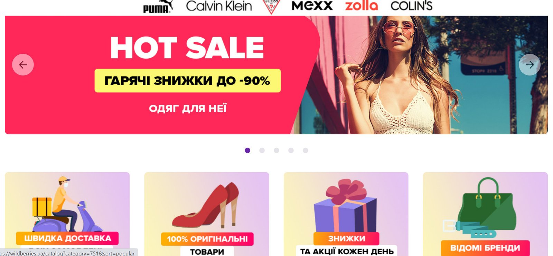Select the second carousel dot
Screen dimensions: 553x256
[x=262, y=151]
